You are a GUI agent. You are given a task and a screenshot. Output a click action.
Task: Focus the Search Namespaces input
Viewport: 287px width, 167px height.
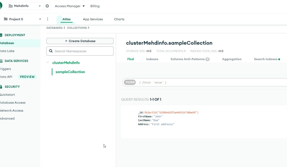click(x=80, y=51)
